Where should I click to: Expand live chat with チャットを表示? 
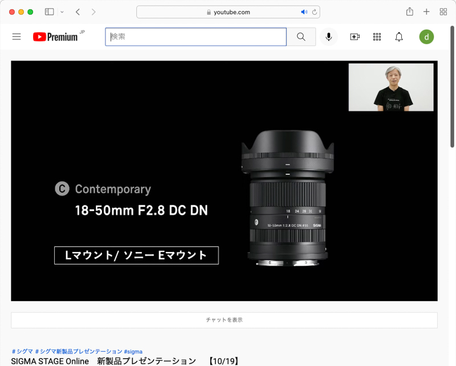(225, 320)
